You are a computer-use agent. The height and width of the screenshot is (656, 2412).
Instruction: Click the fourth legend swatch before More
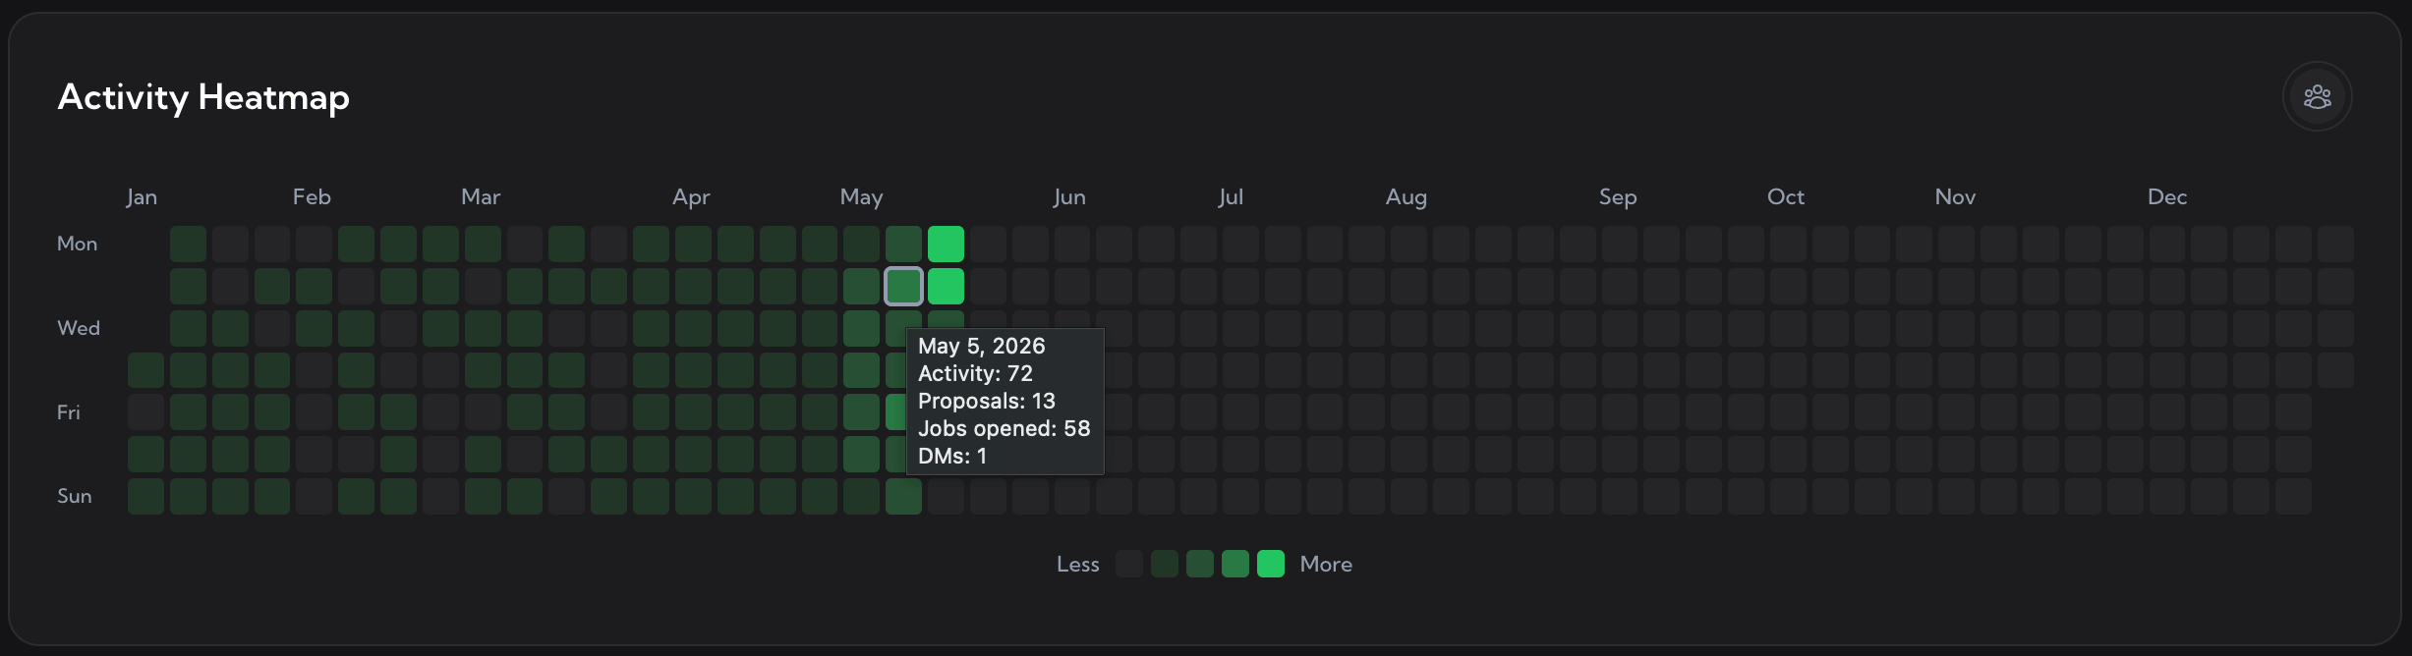(1235, 564)
